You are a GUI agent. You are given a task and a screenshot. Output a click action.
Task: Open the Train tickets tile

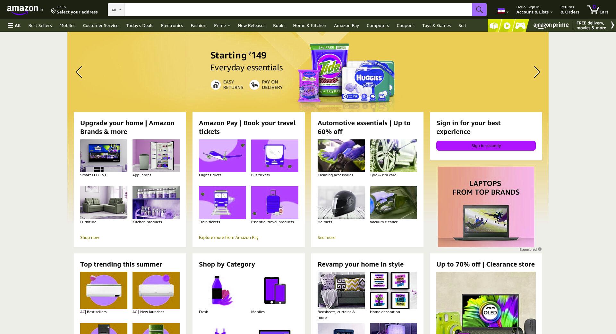(222, 203)
